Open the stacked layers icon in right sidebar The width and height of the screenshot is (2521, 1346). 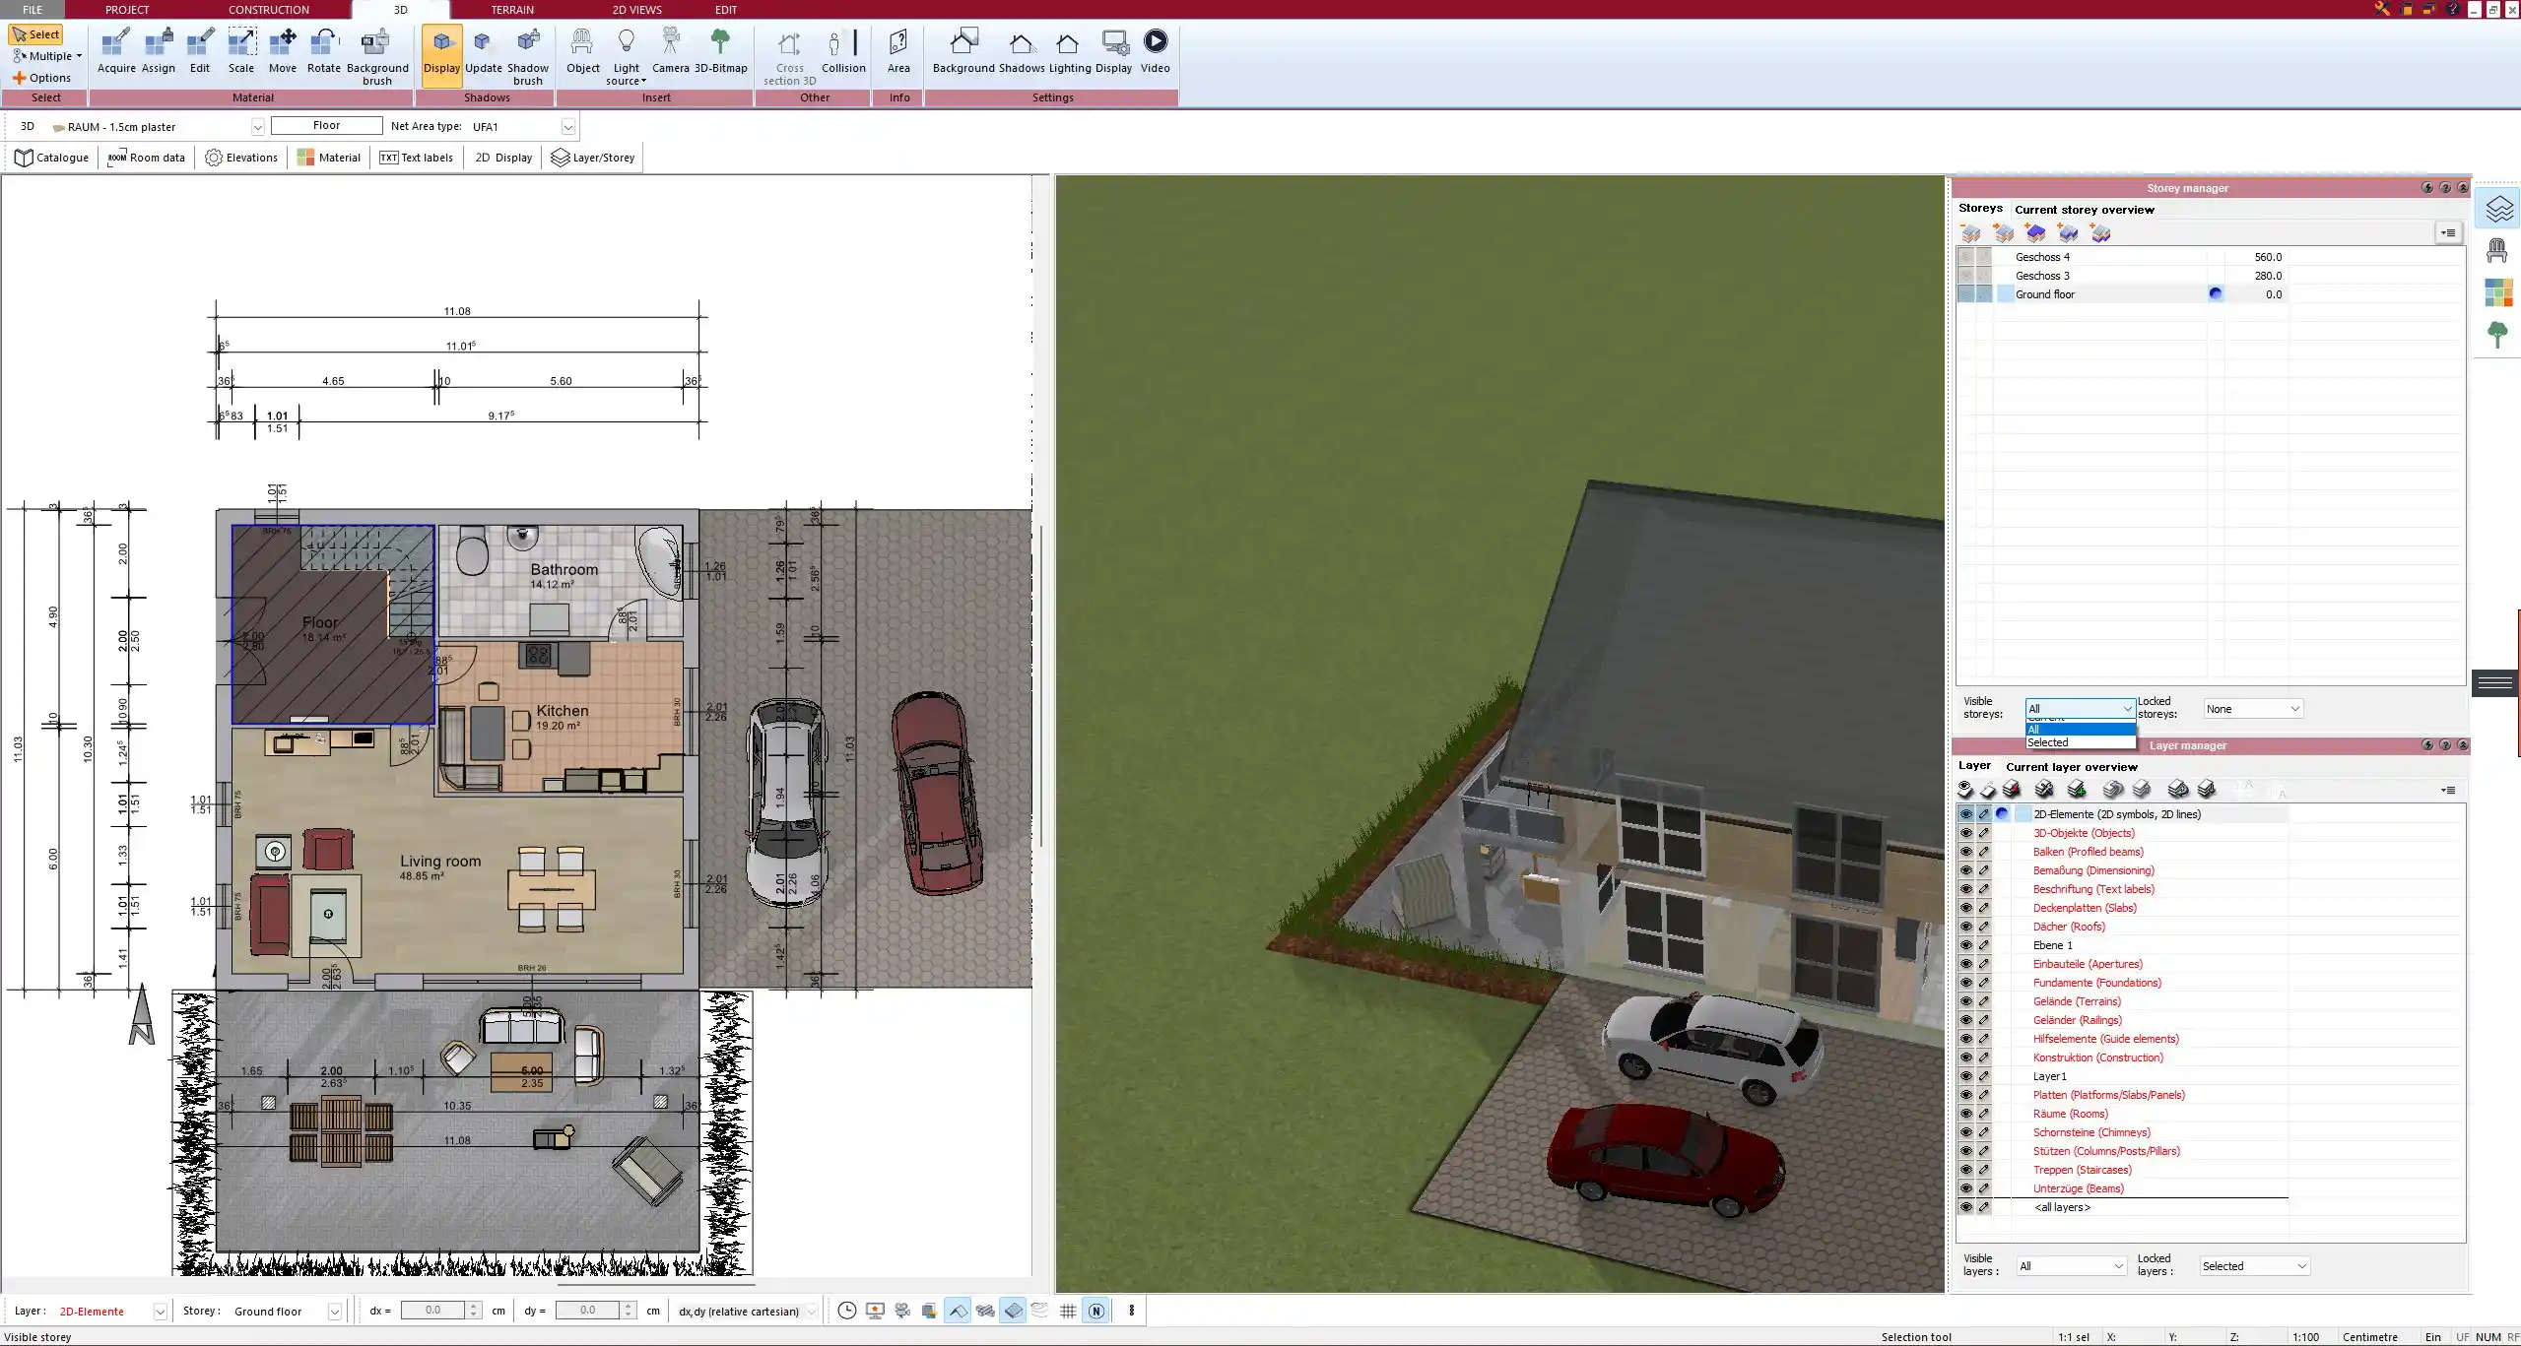(x=2499, y=209)
